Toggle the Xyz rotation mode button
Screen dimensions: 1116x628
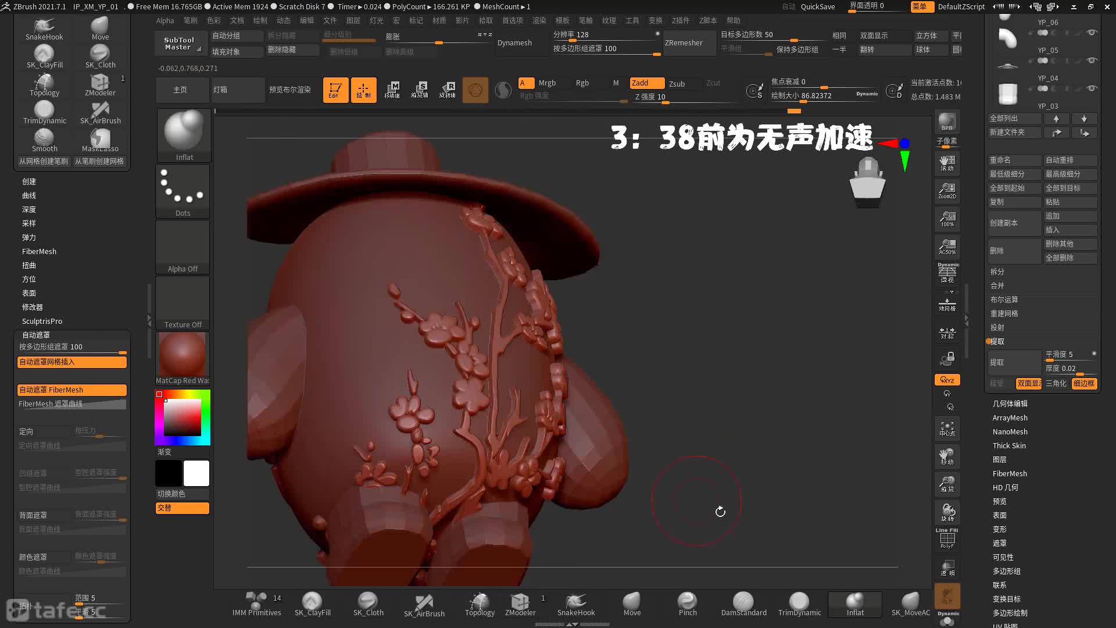[x=947, y=380]
